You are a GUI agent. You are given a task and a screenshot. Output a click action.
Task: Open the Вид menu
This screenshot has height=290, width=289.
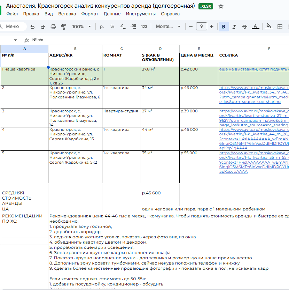coord(48,14)
